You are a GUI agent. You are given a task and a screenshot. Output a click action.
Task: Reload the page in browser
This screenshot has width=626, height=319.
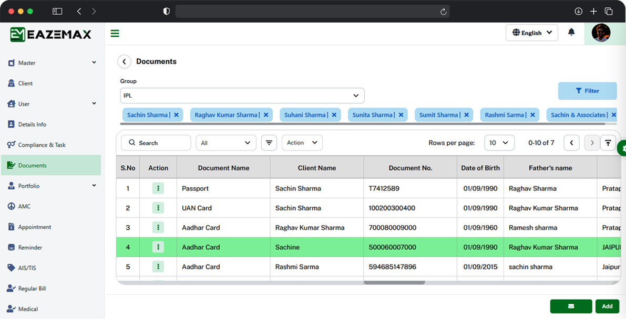[x=443, y=12]
